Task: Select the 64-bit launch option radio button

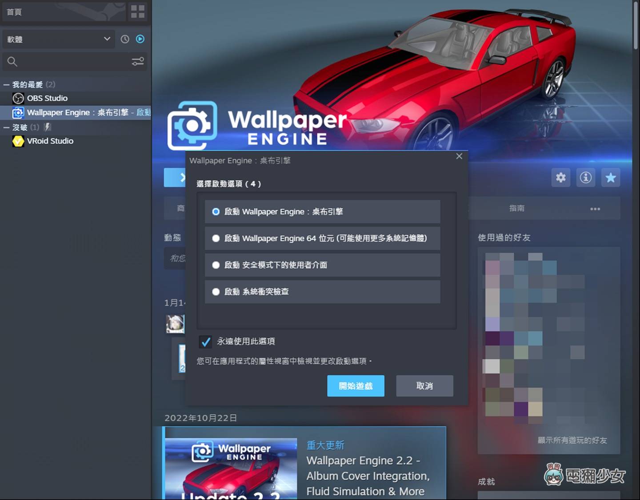Action: pos(216,238)
